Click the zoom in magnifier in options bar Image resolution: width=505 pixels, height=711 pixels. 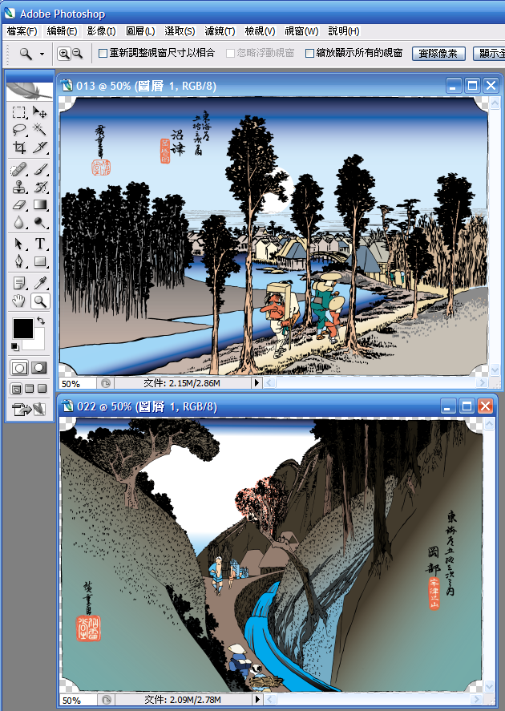[64, 54]
